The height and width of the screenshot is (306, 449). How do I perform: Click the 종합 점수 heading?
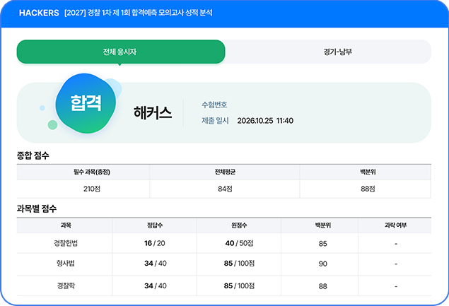click(x=33, y=155)
